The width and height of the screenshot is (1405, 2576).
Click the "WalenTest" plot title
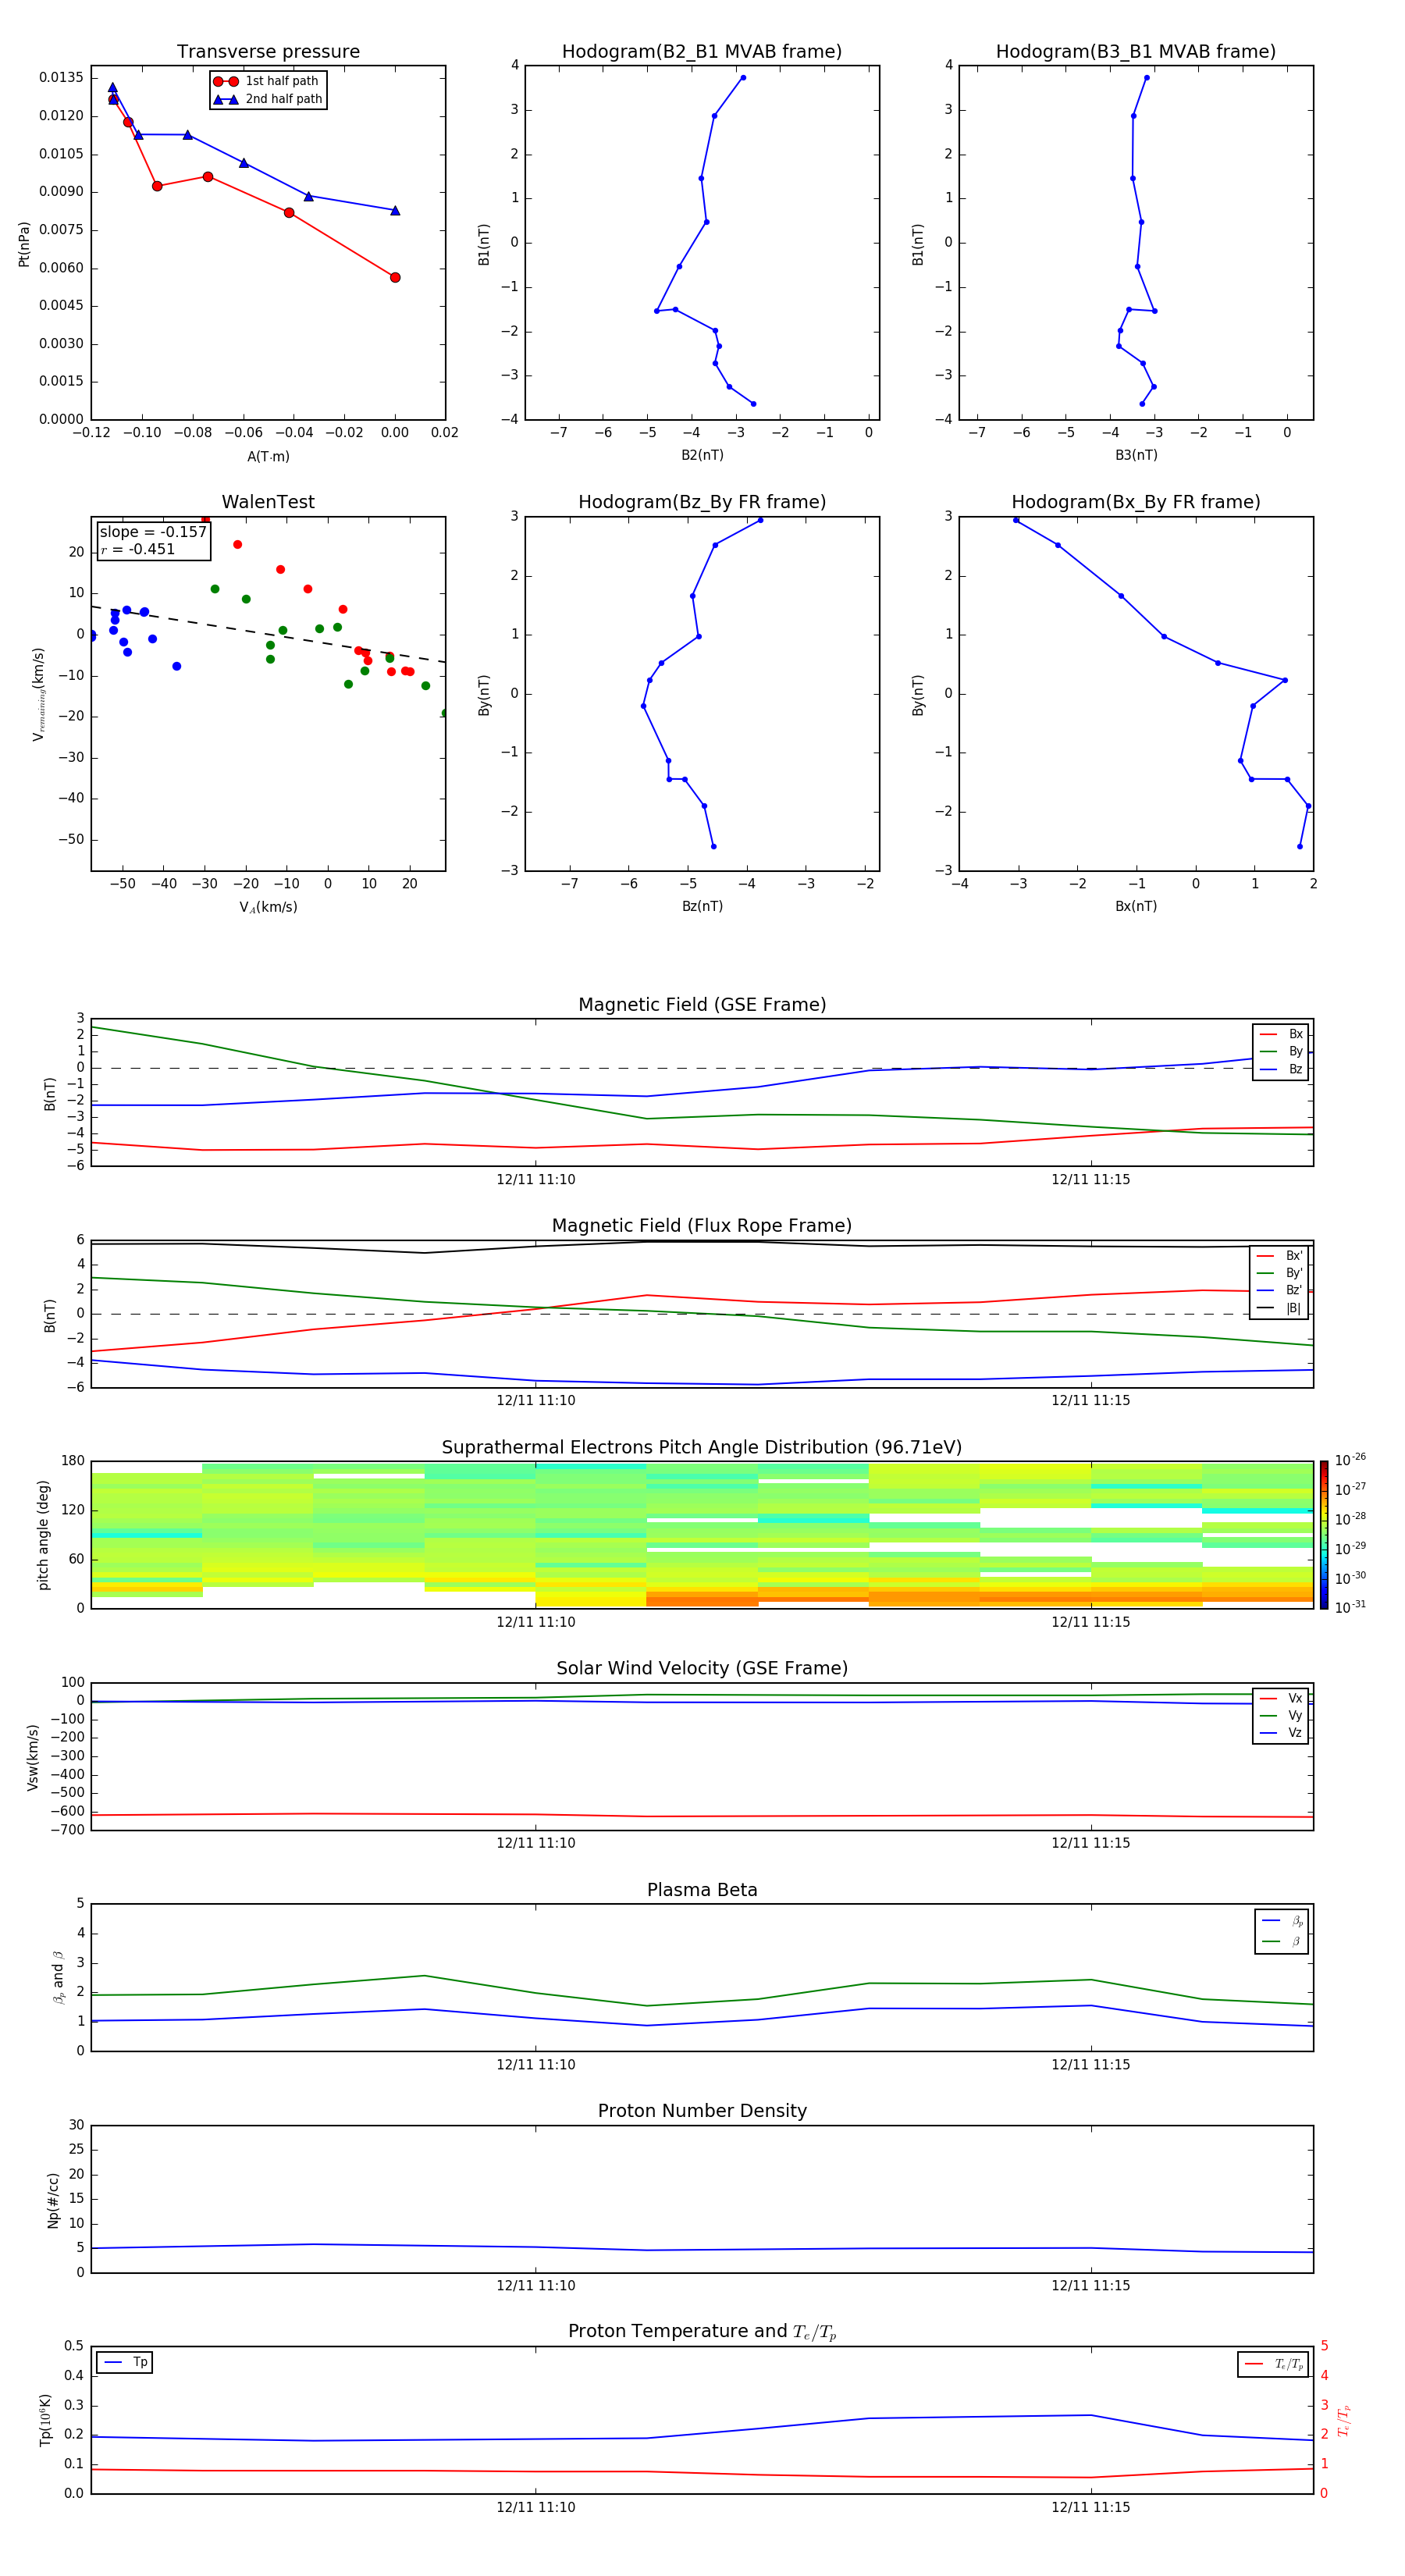[268, 502]
